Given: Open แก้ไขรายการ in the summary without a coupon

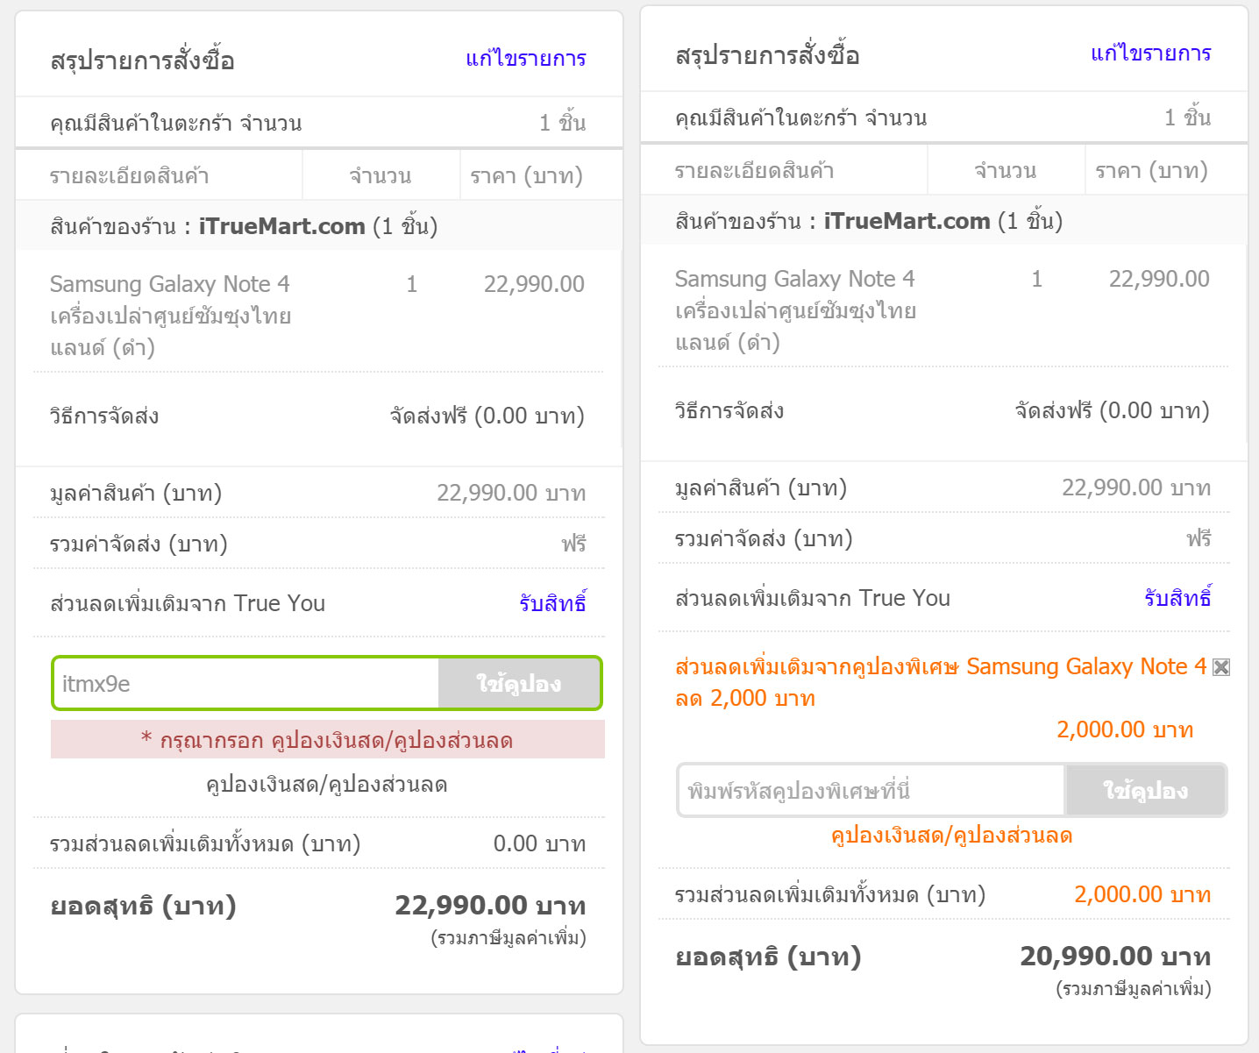Looking at the screenshot, I should [525, 59].
